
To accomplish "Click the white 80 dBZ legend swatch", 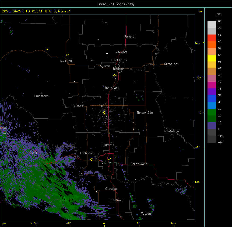I will tap(212, 24).
